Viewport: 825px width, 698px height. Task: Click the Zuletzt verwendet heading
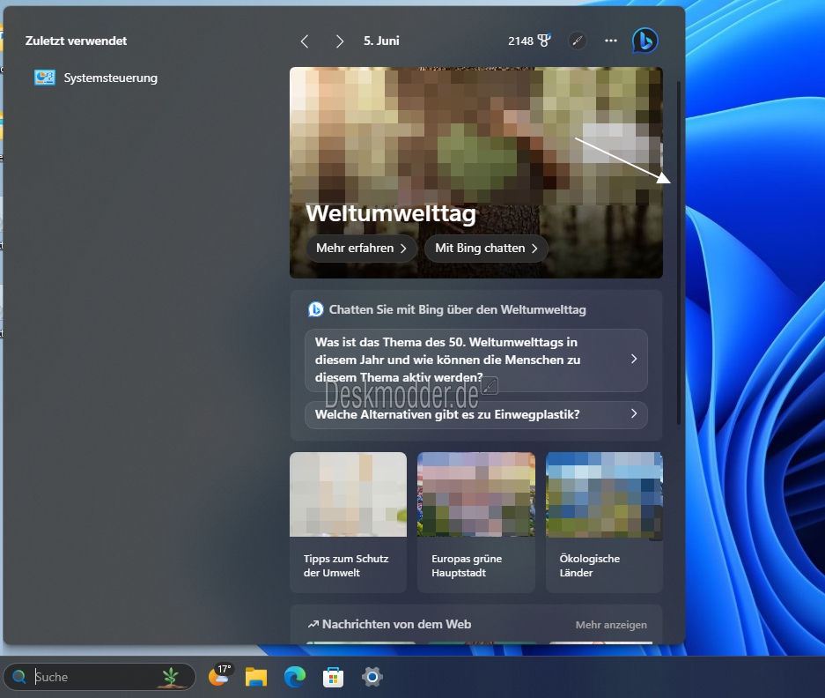point(77,41)
